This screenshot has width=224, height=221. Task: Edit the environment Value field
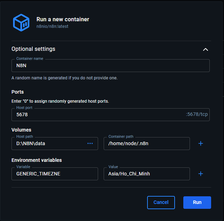pos(147,174)
